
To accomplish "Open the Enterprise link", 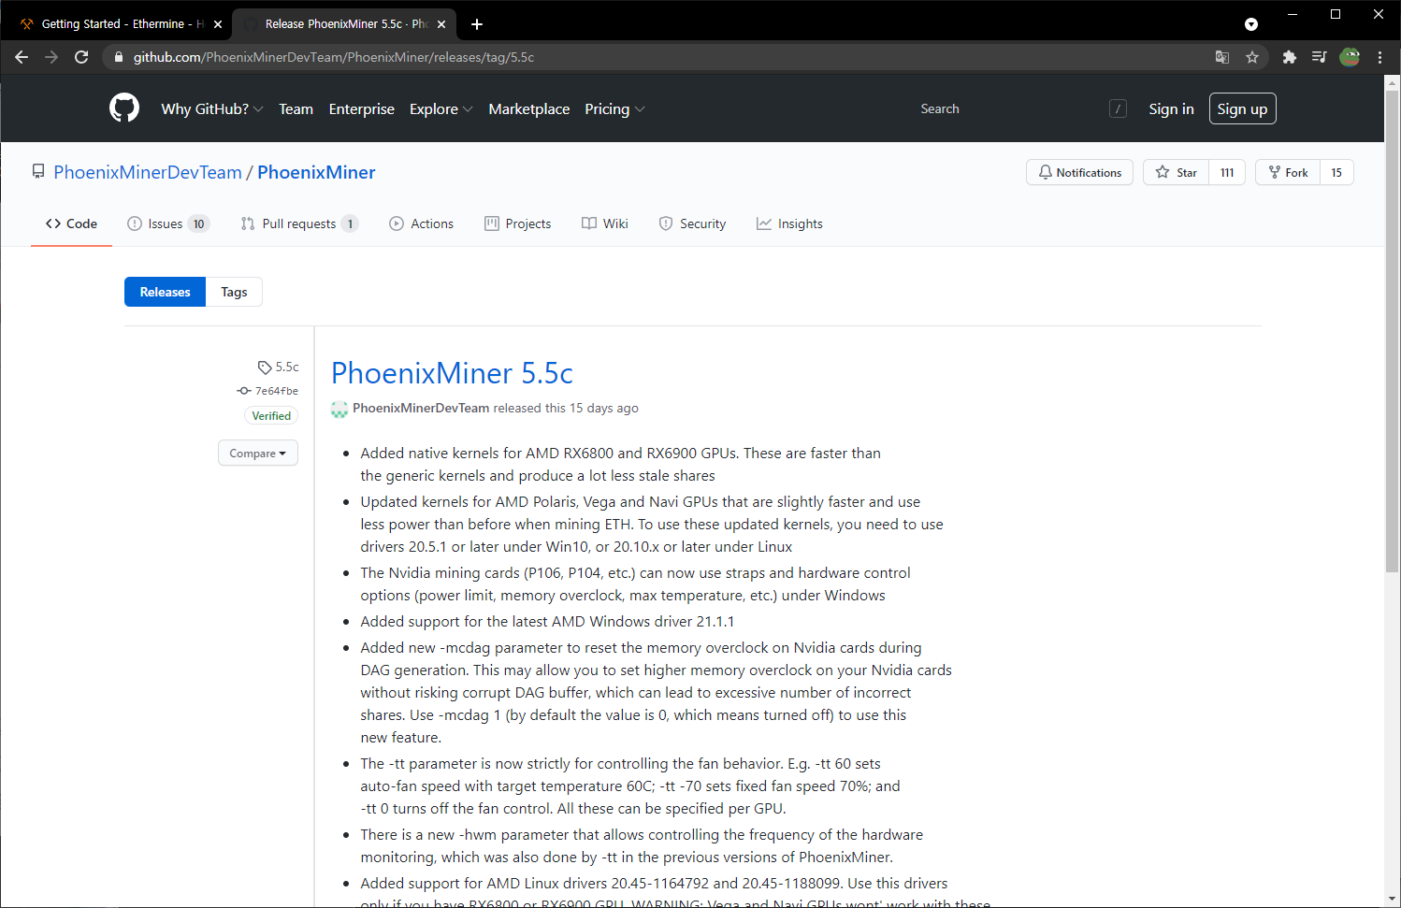I will coord(362,108).
